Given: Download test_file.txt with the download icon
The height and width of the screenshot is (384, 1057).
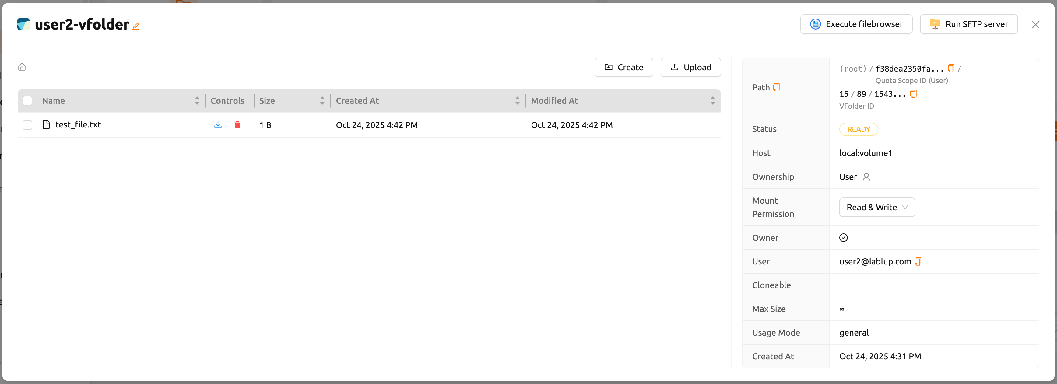Looking at the screenshot, I should pos(218,125).
